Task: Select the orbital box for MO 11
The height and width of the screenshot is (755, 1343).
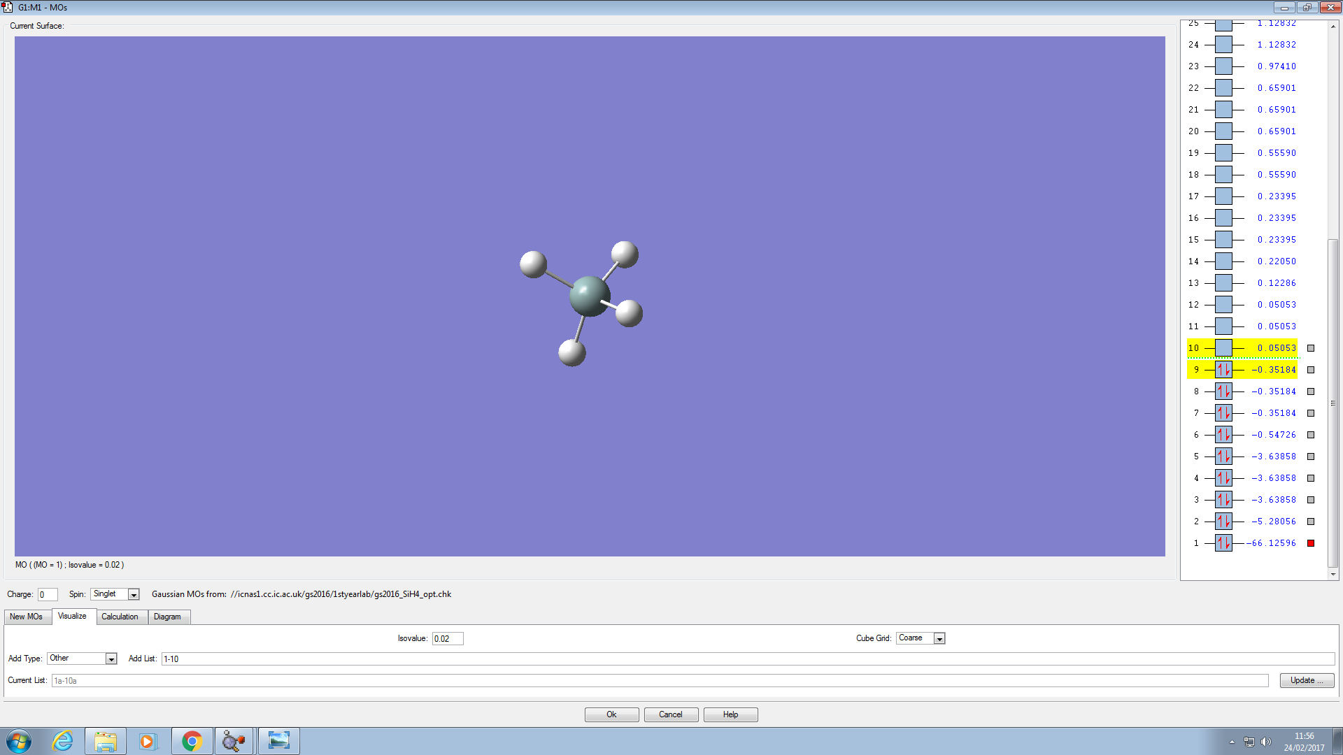Action: click(1223, 326)
